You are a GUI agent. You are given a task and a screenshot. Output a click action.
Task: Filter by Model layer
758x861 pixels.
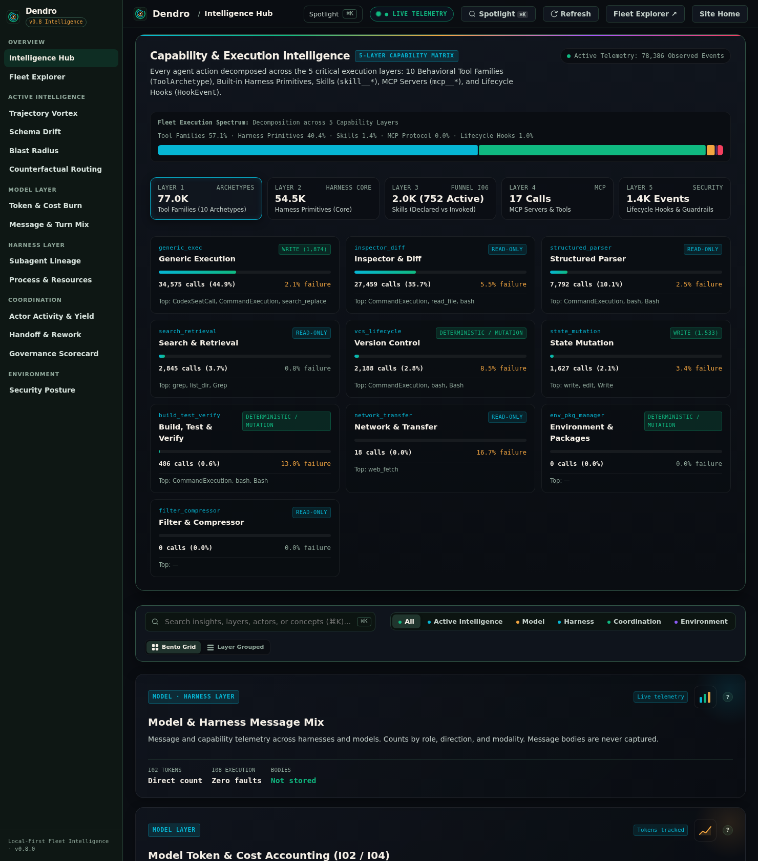[530, 622]
